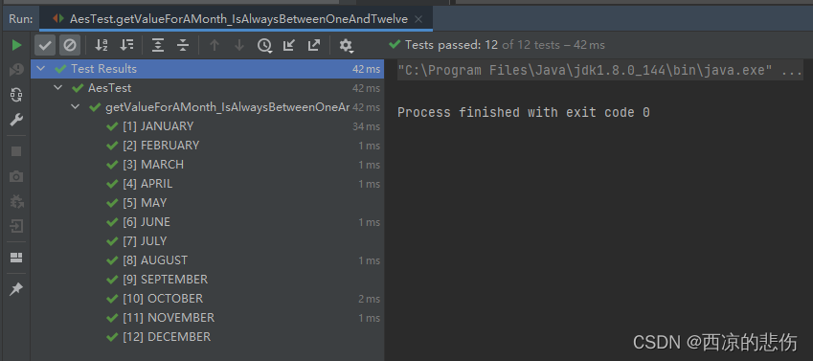
Task: Pin the Run tab
Action: [16, 289]
